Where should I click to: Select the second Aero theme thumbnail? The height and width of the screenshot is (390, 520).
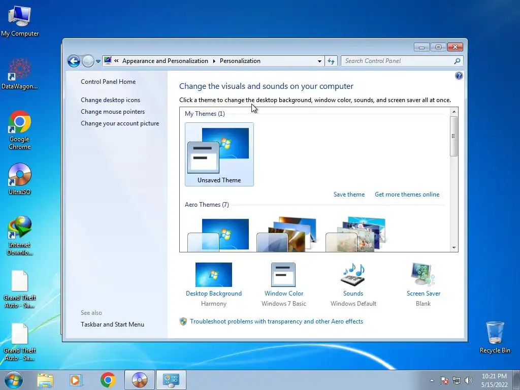pyautogui.click(x=286, y=234)
